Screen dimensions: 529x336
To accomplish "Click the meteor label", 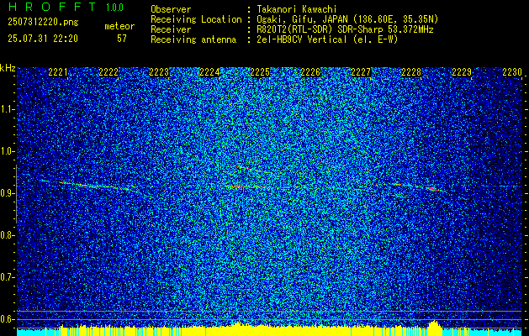I will coord(119,26).
